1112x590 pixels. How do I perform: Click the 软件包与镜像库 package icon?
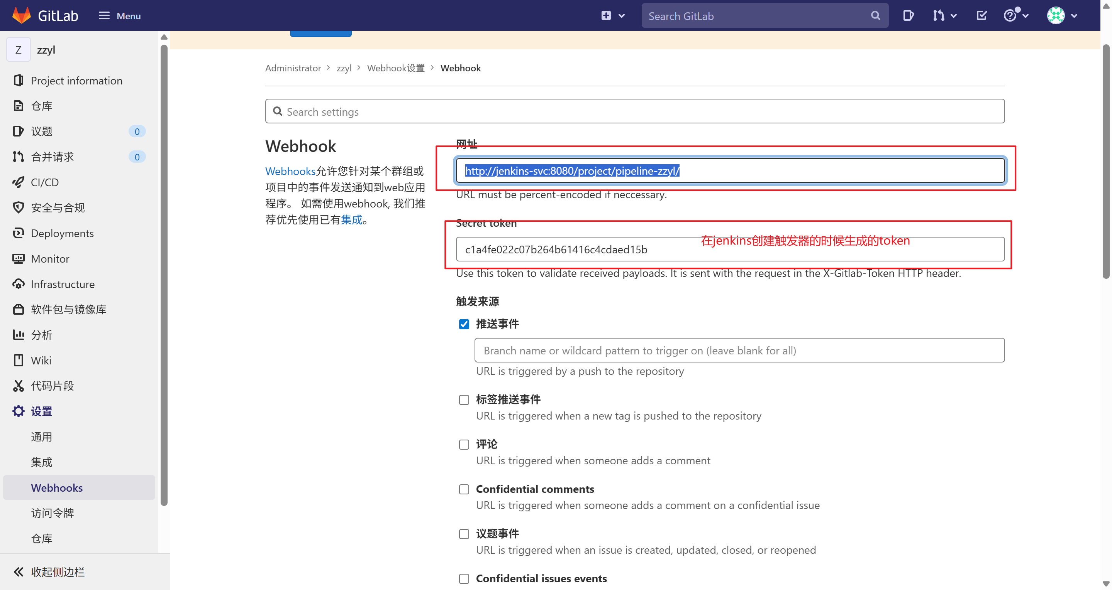pos(18,309)
